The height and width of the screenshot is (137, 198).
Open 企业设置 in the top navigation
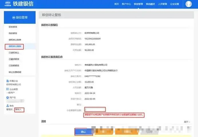tap(175, 4)
